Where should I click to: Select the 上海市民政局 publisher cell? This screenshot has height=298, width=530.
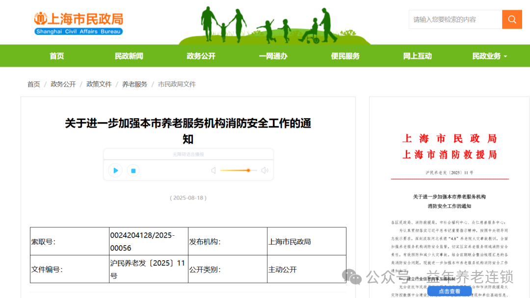307,241
